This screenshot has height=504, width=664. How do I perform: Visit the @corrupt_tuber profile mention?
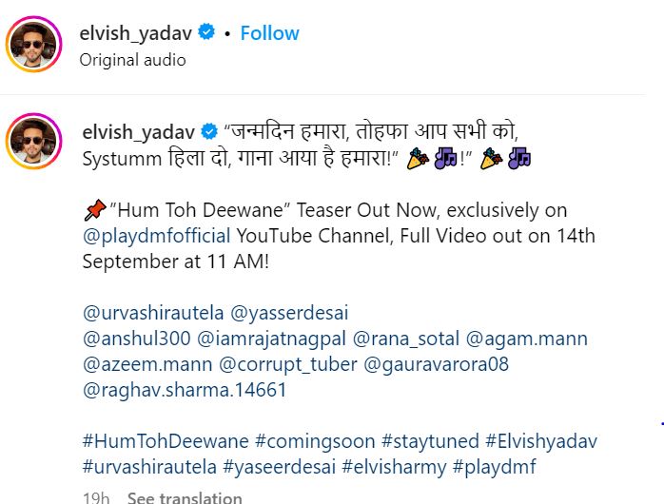coord(288,365)
